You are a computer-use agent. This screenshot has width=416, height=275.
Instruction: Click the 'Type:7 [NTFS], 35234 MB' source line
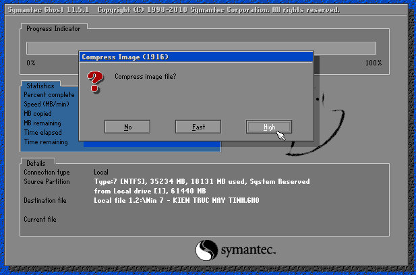pos(202,182)
